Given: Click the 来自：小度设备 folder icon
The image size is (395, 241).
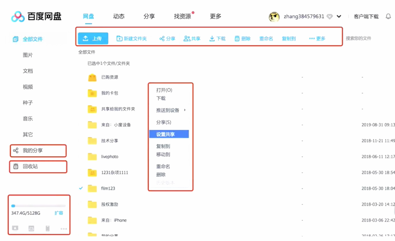Looking at the screenshot, I should point(92,125).
